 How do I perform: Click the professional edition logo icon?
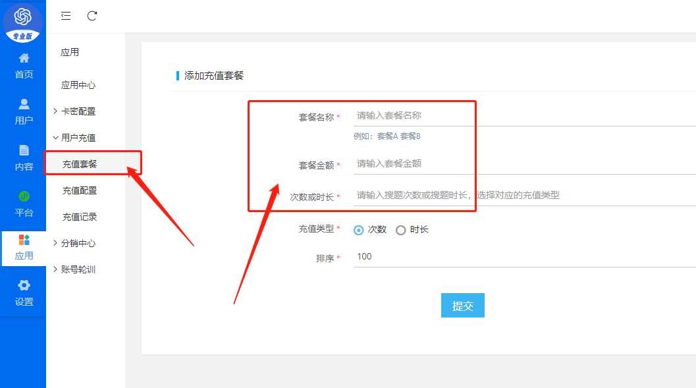pos(22,22)
